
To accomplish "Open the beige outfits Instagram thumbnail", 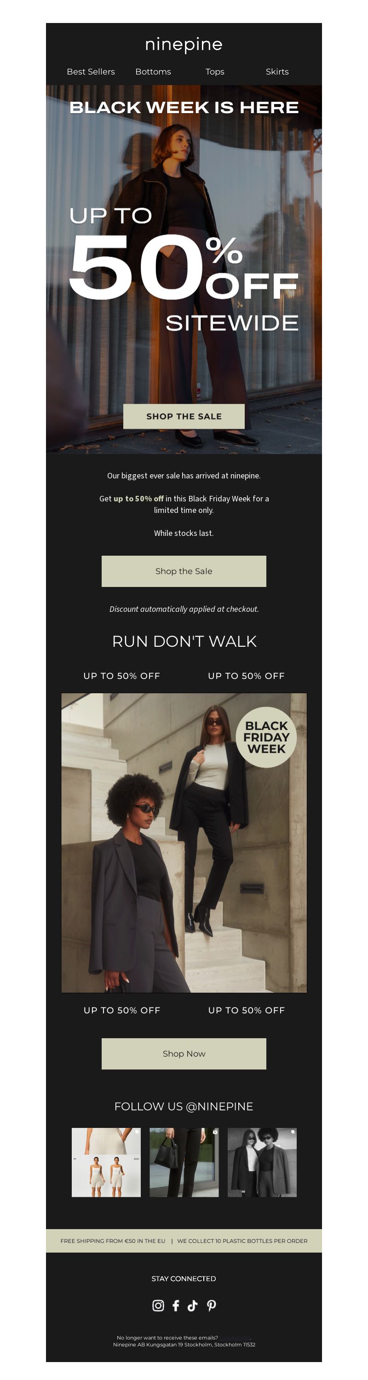I will point(106,1162).
